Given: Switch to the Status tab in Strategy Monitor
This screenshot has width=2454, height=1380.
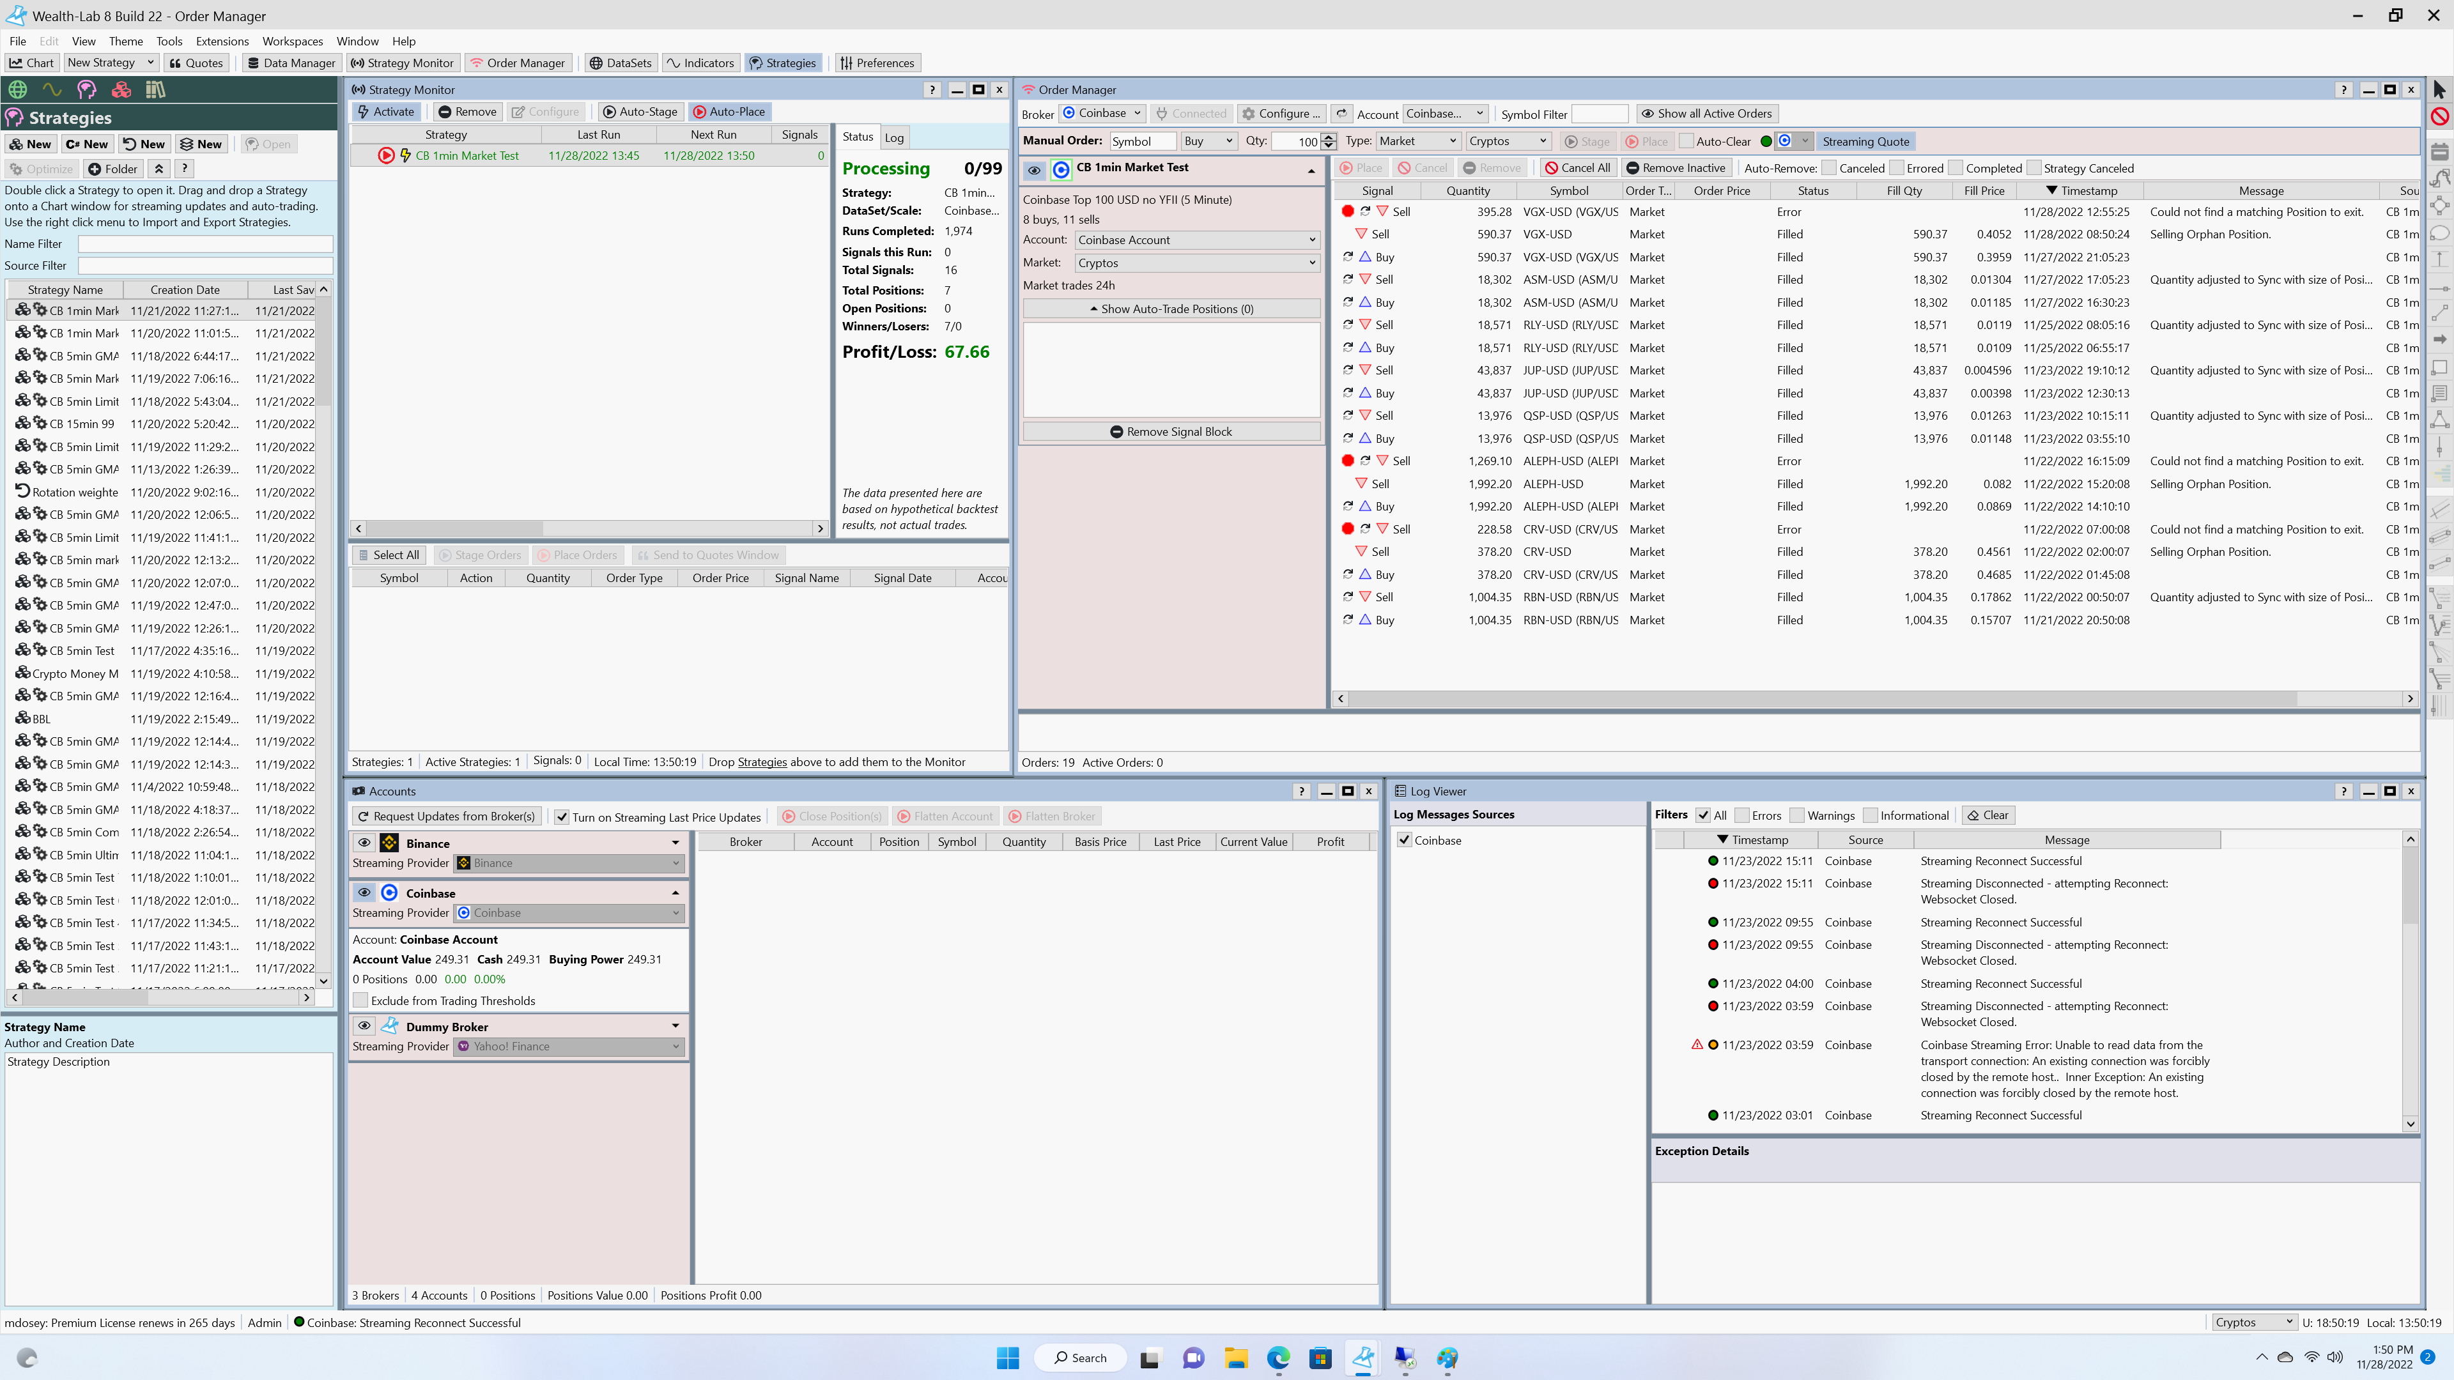Looking at the screenshot, I should point(858,136).
